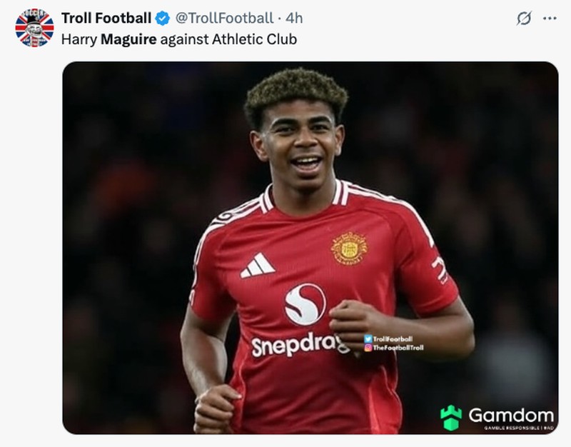Click the TheFootballTroll watermark text

pos(398,348)
